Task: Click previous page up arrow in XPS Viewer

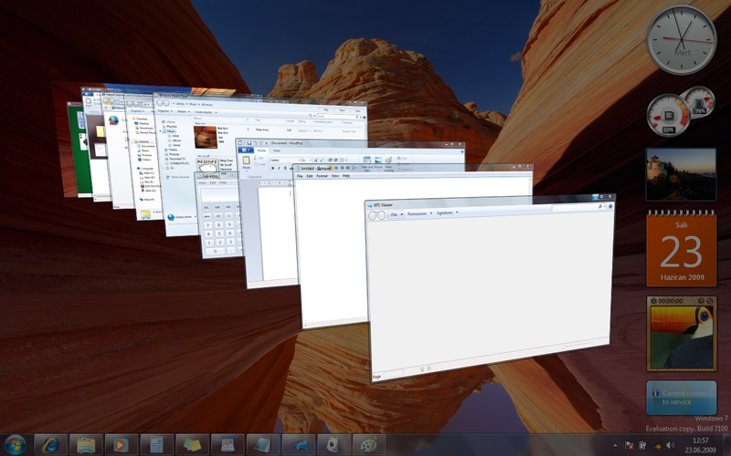Action: click(422, 369)
